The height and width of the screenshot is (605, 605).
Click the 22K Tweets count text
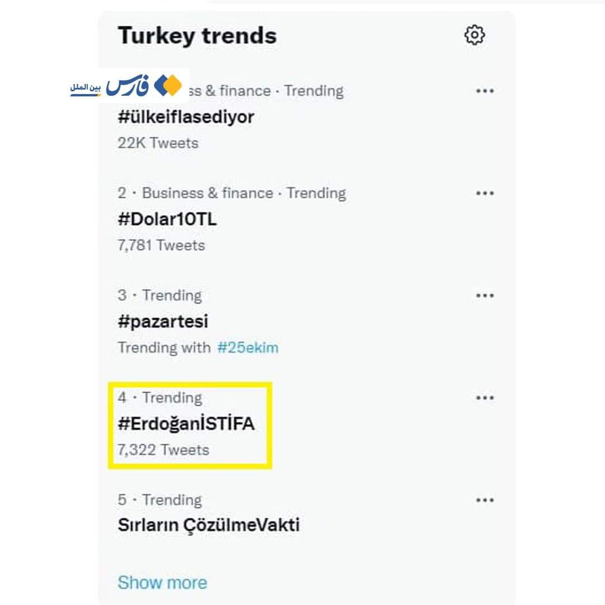(158, 143)
